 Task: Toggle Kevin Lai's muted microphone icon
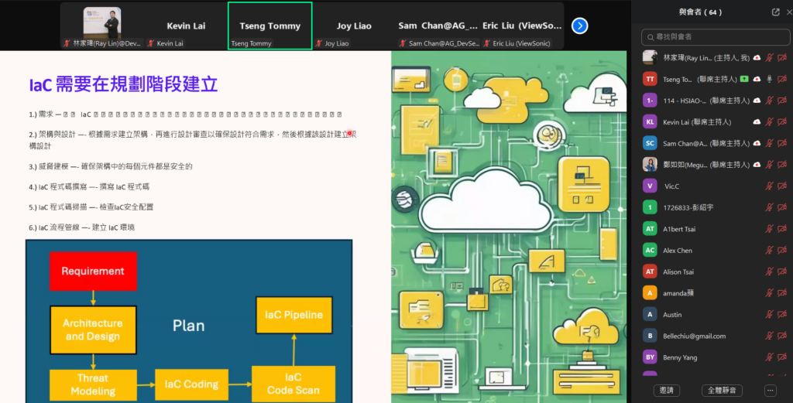769,121
